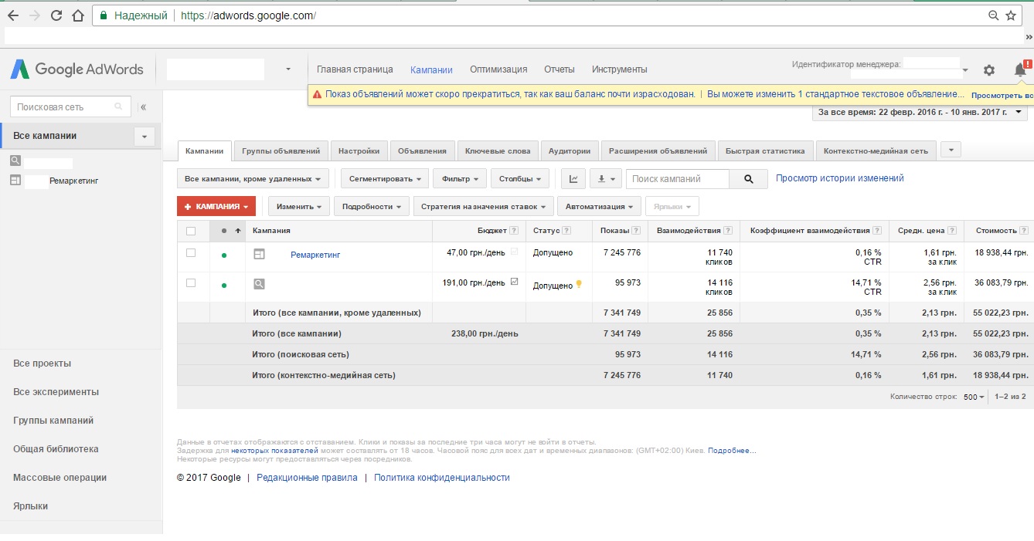Click the help icon next to Бюджет
The height and width of the screenshot is (541, 1034).
point(514,231)
